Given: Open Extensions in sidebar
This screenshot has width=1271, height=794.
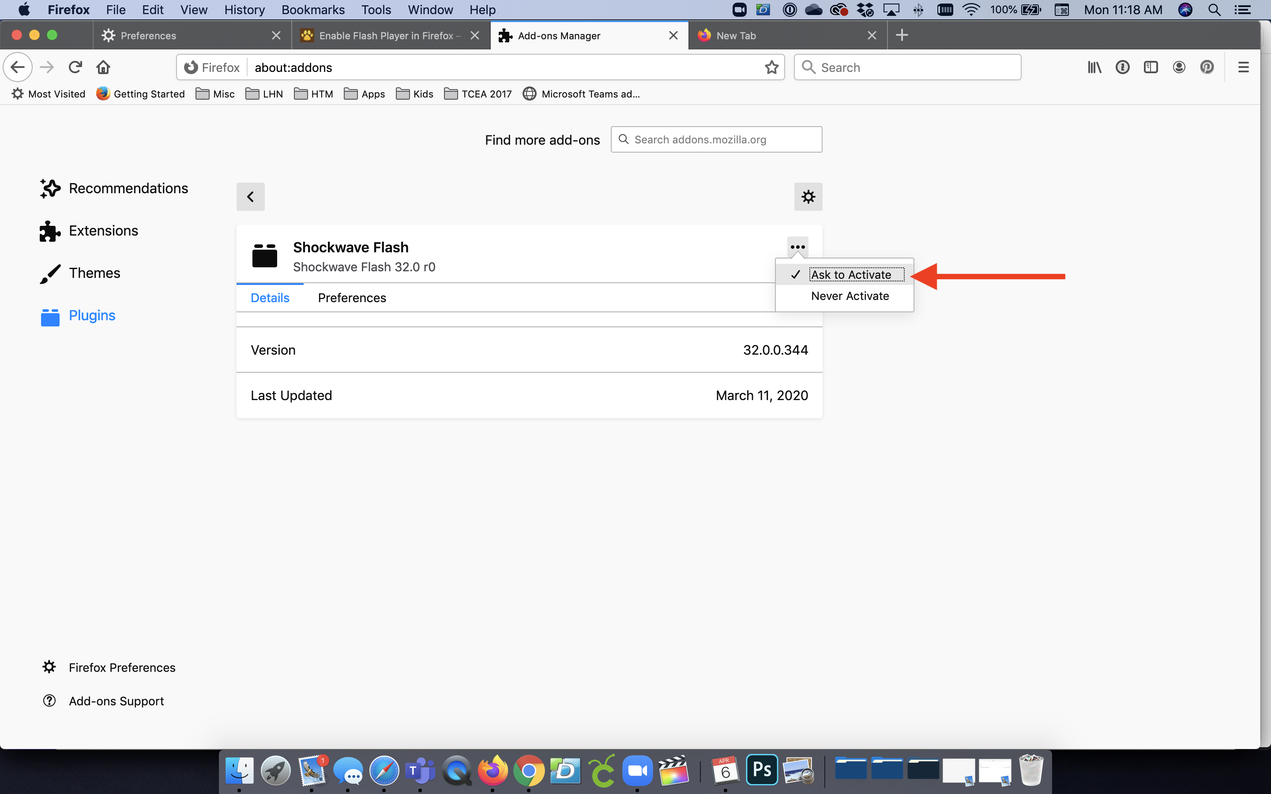Looking at the screenshot, I should [89, 231].
